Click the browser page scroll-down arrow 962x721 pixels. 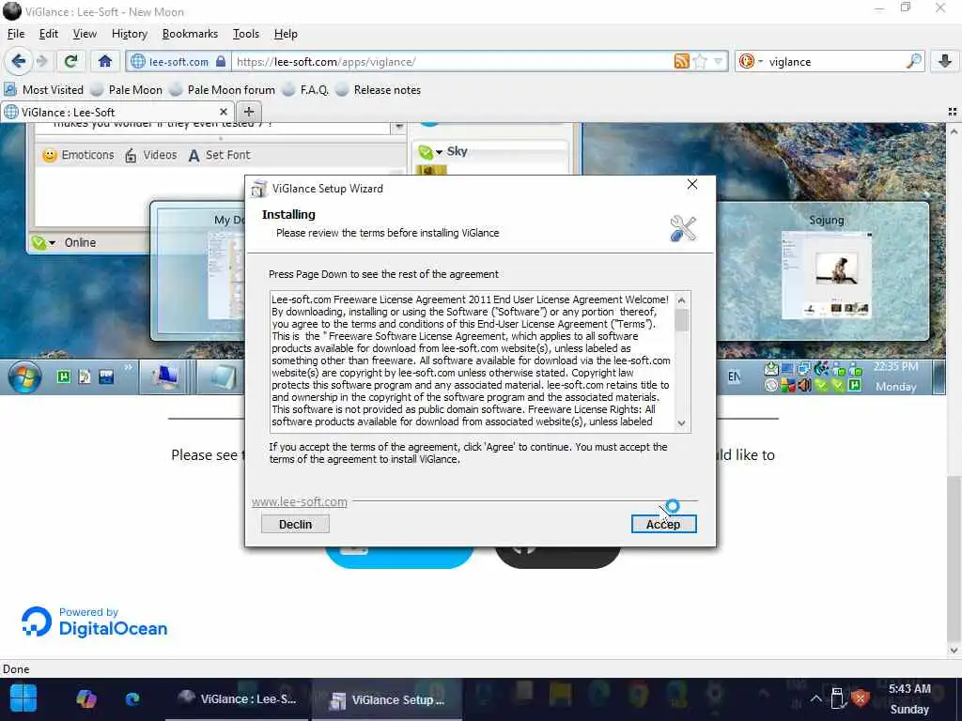click(x=954, y=651)
